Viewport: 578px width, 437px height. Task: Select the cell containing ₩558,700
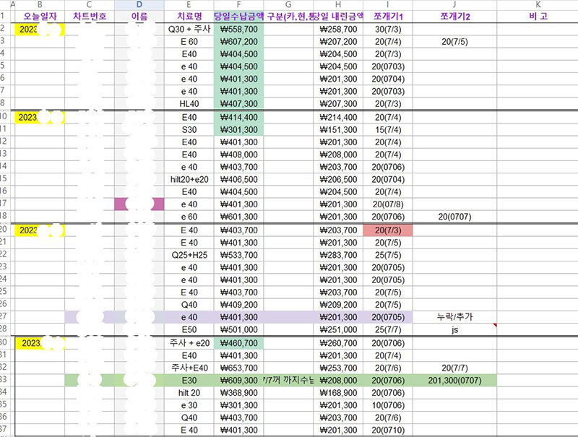[x=238, y=29]
